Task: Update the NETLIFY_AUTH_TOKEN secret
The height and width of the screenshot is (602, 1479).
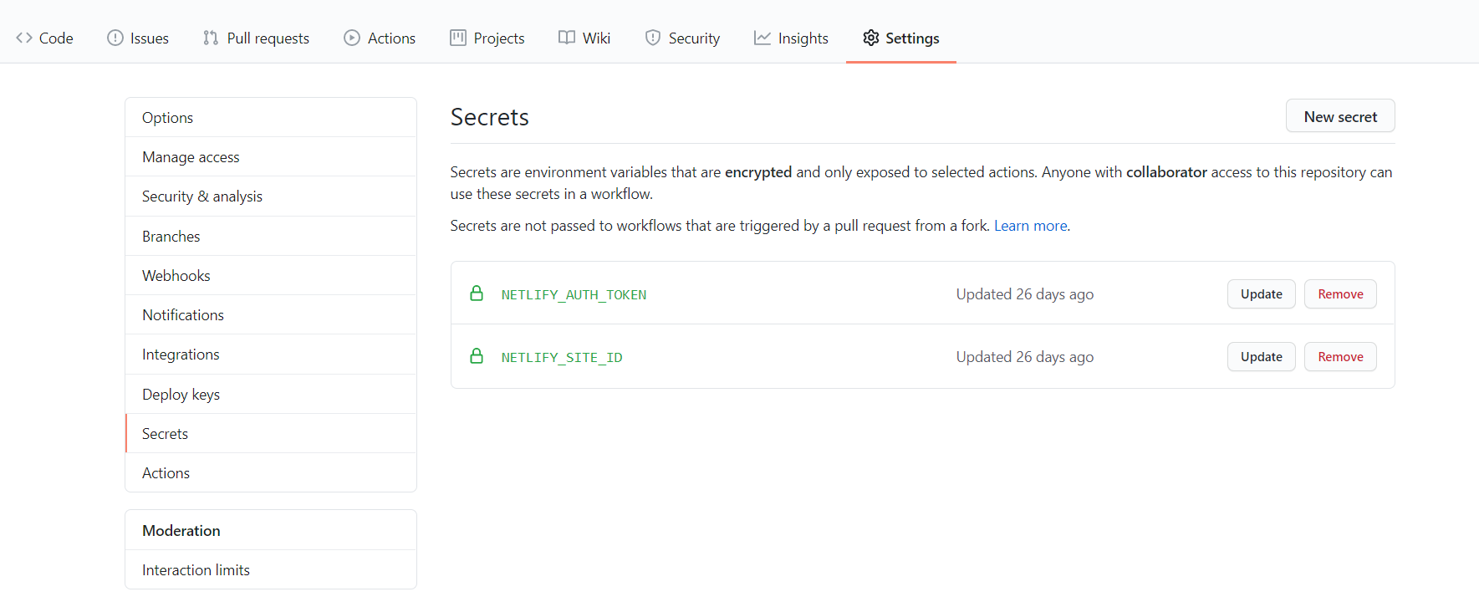Action: coord(1260,293)
